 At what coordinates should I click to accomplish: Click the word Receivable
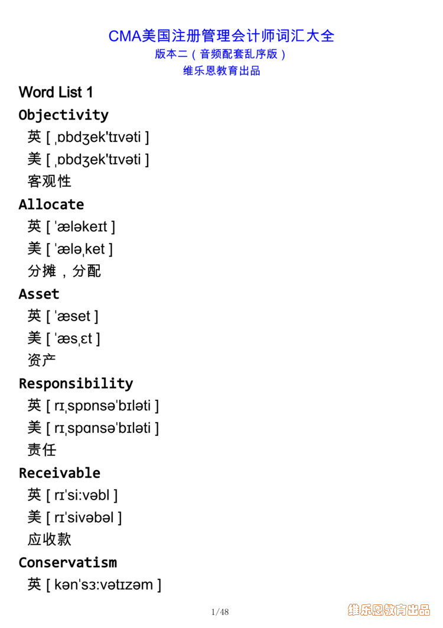click(60, 473)
